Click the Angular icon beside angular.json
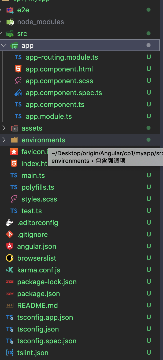 [x=10, y=246]
